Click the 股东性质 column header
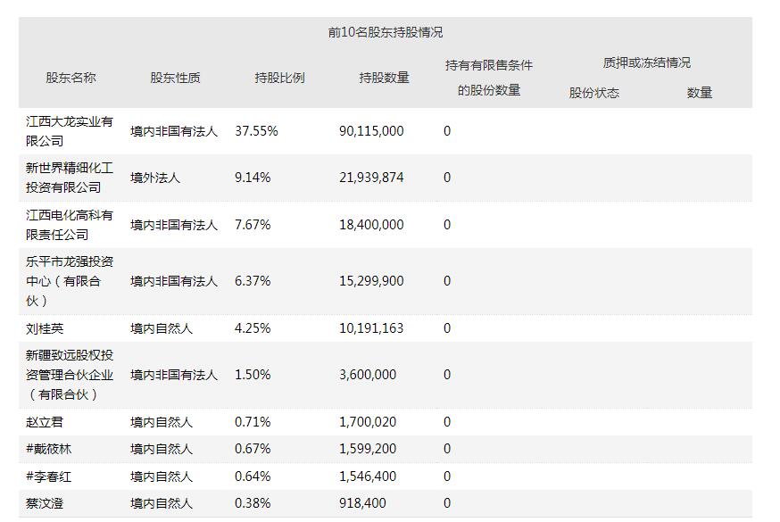Image resolution: width=780 pixels, height=522 pixels. point(175,78)
